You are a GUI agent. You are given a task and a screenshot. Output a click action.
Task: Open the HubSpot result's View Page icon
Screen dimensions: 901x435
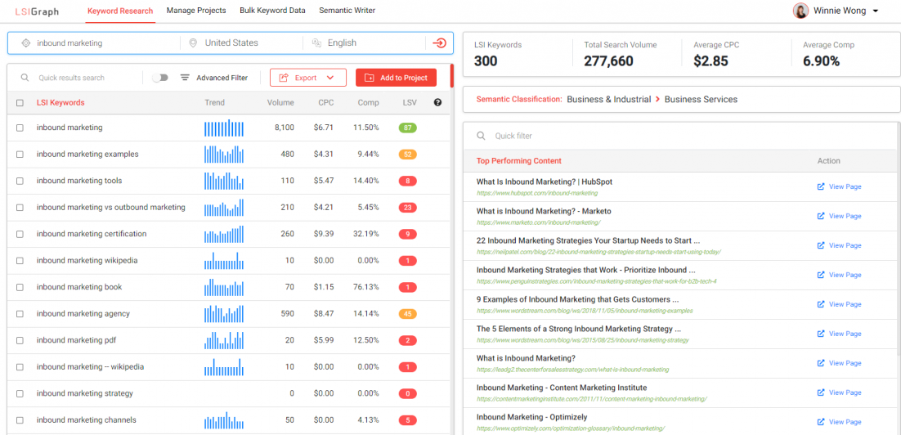821,186
